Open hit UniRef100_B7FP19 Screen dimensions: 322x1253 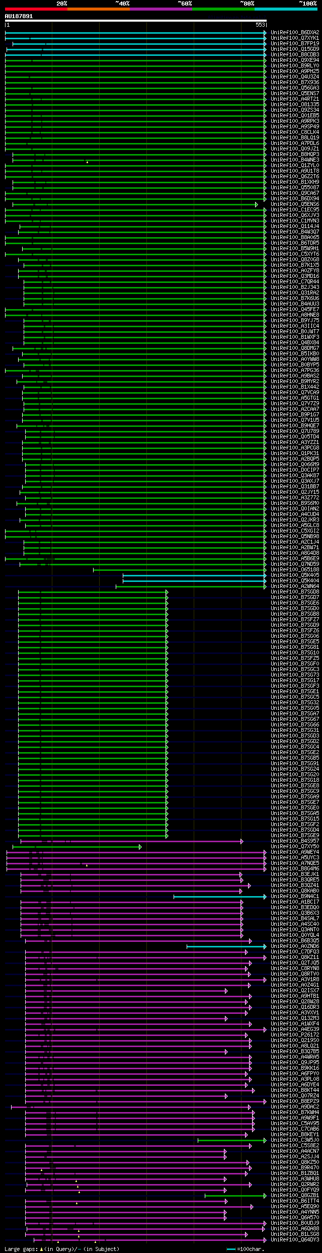coord(295,43)
